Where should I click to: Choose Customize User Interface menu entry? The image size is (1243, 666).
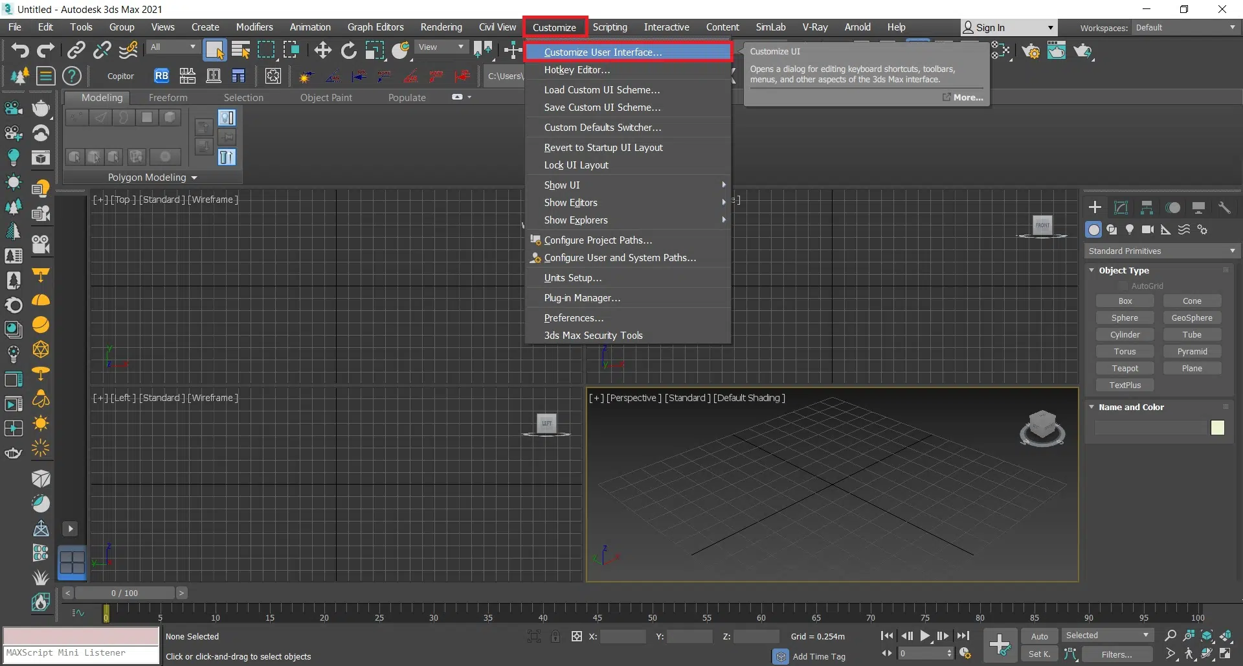[x=603, y=52]
